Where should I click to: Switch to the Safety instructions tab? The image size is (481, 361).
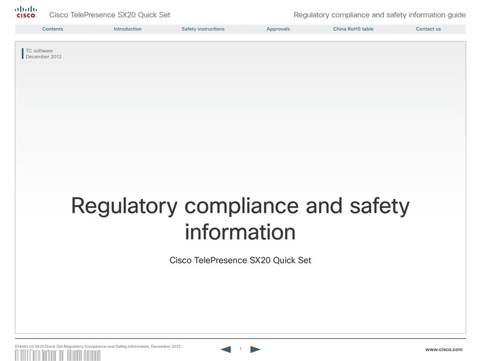[x=203, y=29]
